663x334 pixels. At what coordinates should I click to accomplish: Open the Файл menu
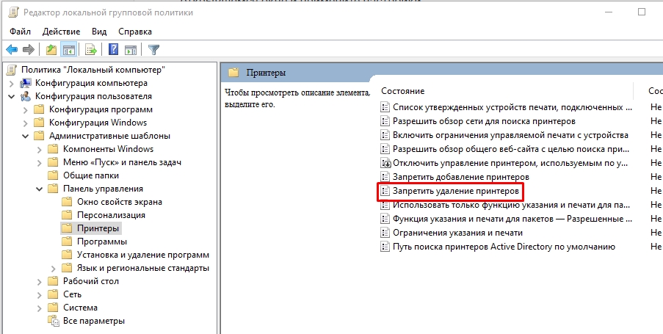(20, 32)
